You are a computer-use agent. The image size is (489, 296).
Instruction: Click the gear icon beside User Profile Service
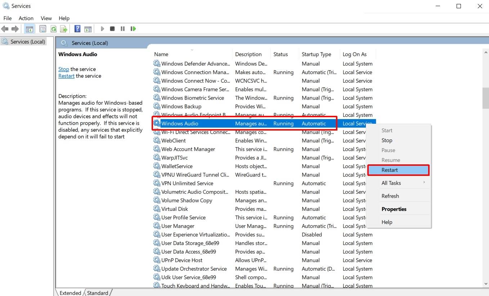coord(157,218)
